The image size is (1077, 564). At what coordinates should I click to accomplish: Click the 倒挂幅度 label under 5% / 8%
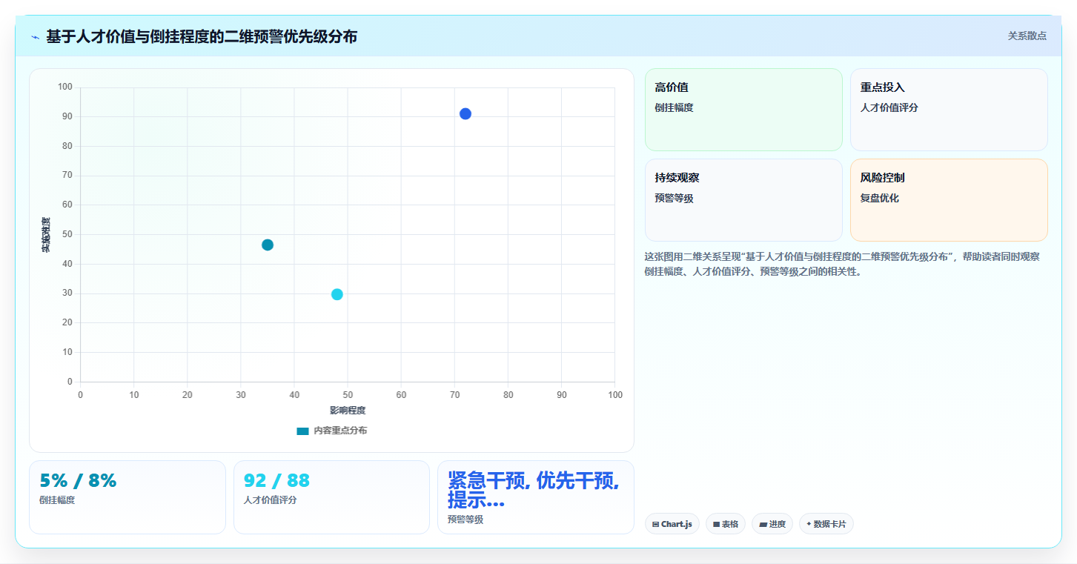pos(57,500)
